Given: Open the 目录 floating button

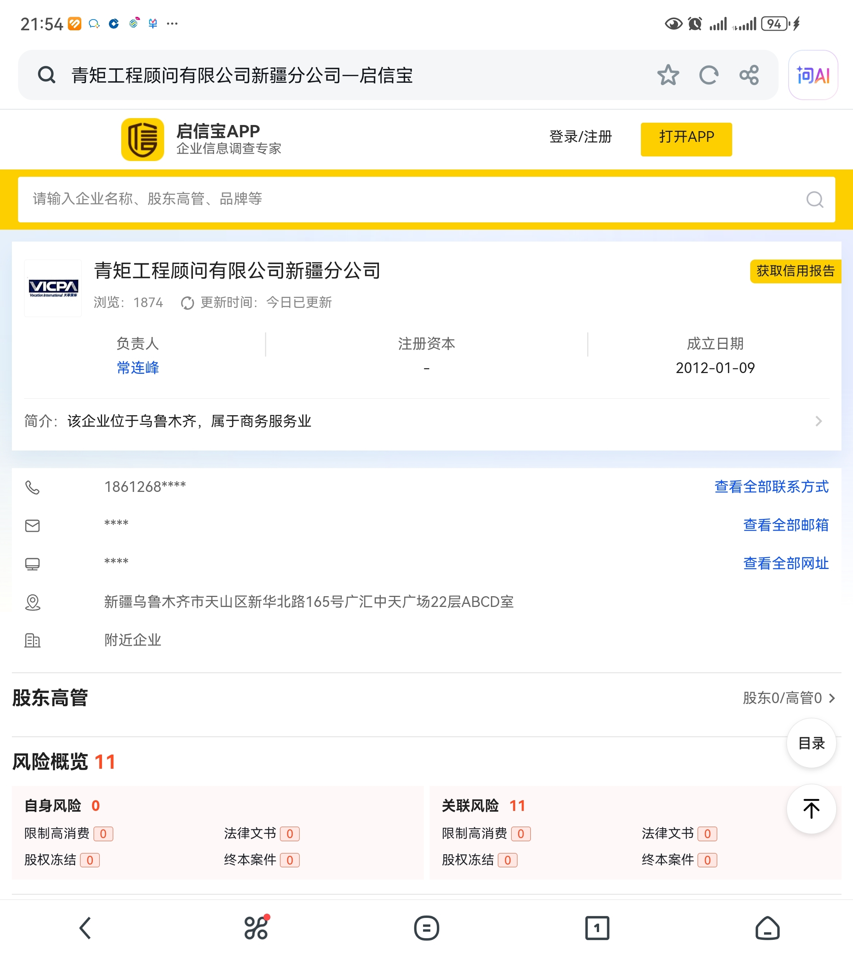Looking at the screenshot, I should tap(811, 743).
